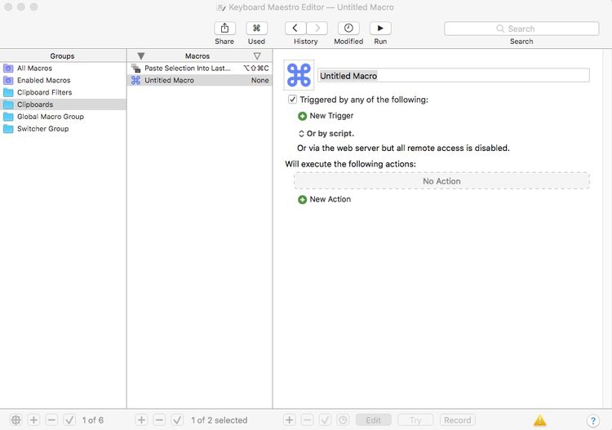This screenshot has height=430, width=612.
Task: Open help with question mark icon
Action: tap(593, 420)
